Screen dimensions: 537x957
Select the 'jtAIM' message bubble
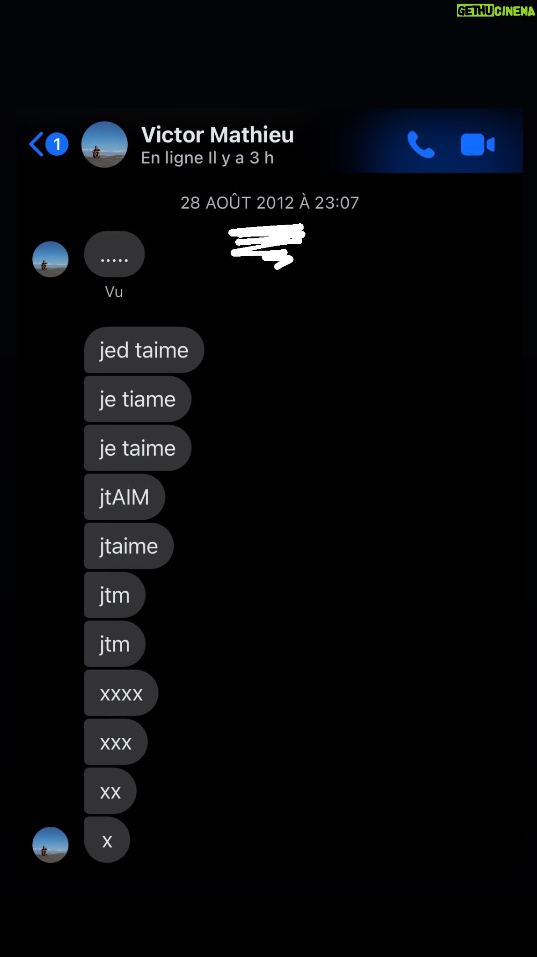(124, 497)
